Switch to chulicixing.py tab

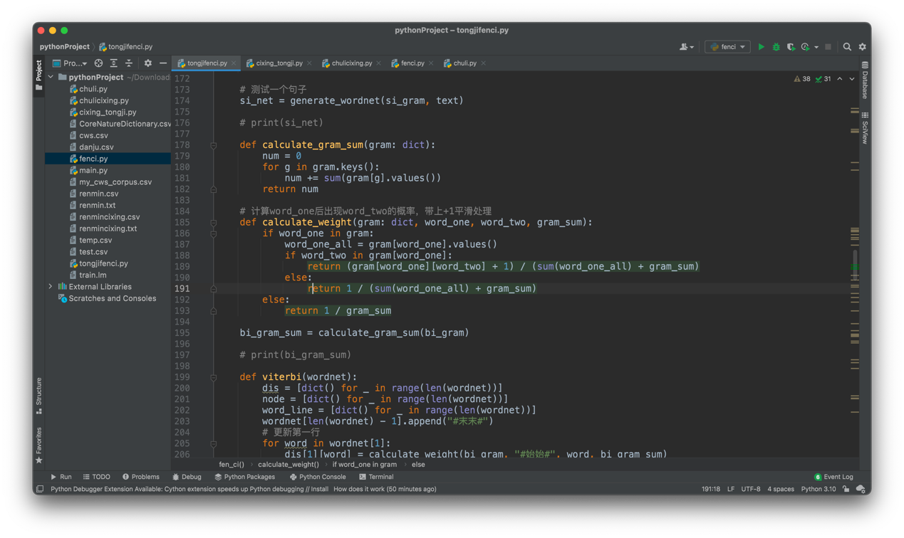click(x=352, y=63)
